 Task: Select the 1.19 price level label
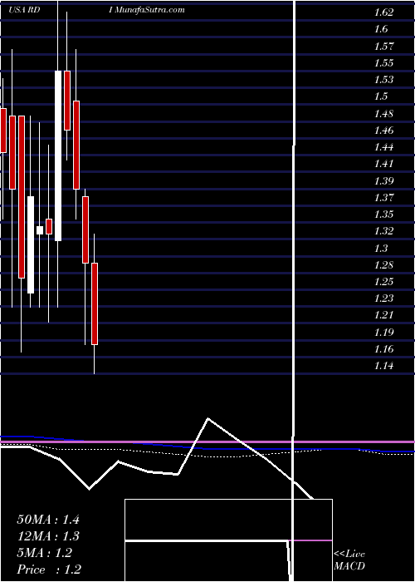[x=383, y=333]
